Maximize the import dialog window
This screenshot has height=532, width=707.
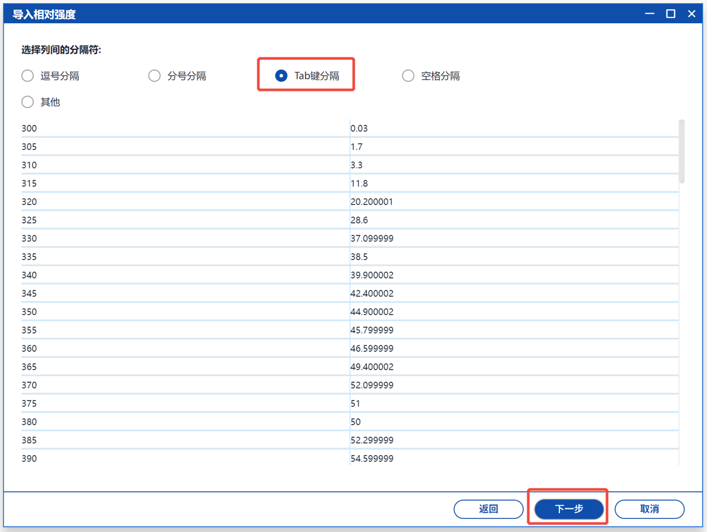[x=671, y=14]
